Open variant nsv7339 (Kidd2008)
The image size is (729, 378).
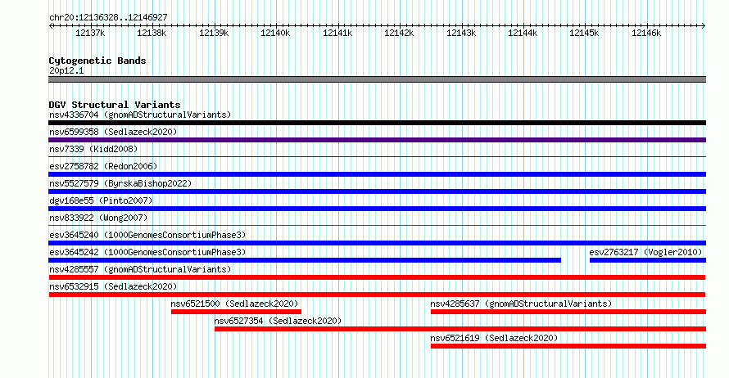click(x=93, y=149)
